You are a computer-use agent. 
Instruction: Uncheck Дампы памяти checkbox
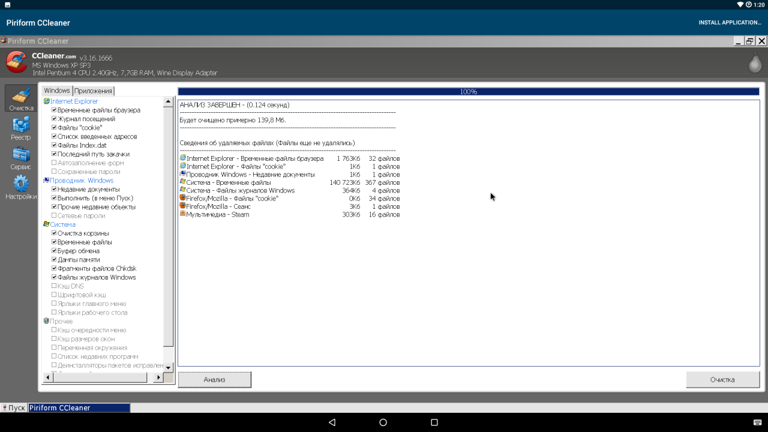tap(54, 259)
